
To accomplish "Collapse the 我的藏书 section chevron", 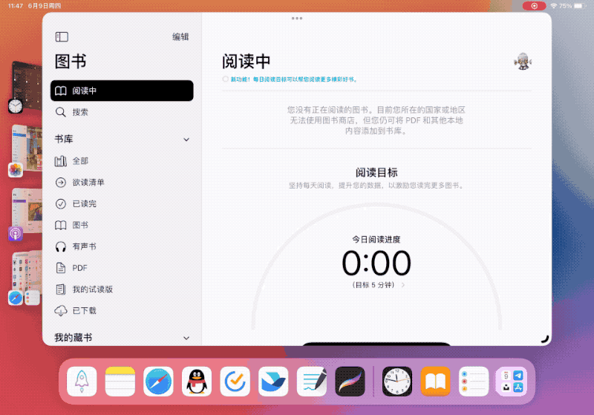I will pyautogui.click(x=186, y=338).
